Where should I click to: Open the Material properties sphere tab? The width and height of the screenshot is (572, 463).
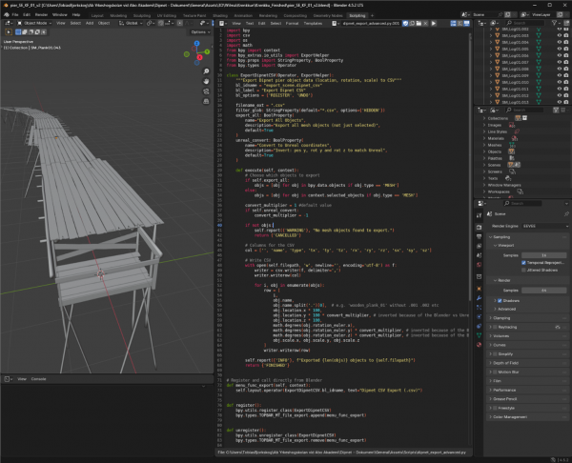(479, 345)
